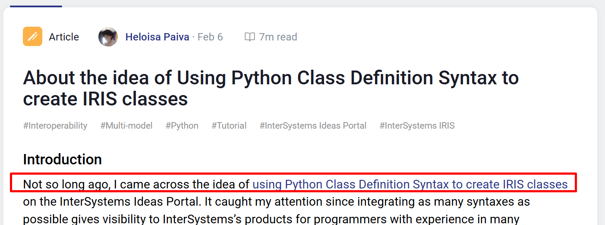Click Heloisa Paiva's profile avatar

[108, 37]
